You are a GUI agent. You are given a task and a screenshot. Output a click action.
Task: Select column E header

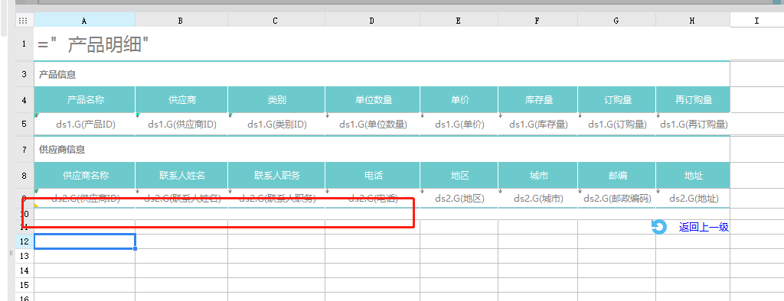tap(459, 21)
